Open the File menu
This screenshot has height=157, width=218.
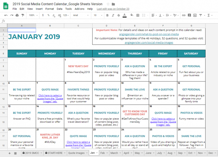point(14,9)
